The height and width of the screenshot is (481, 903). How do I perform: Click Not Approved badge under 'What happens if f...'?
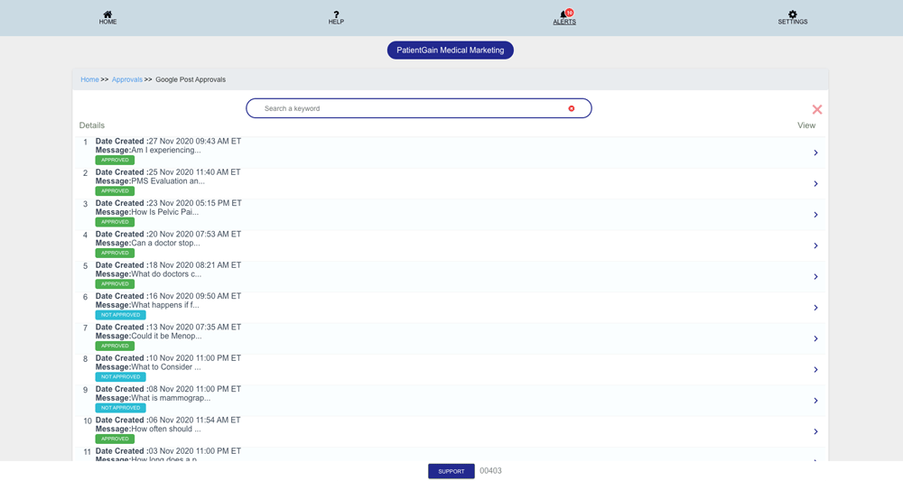coord(120,315)
